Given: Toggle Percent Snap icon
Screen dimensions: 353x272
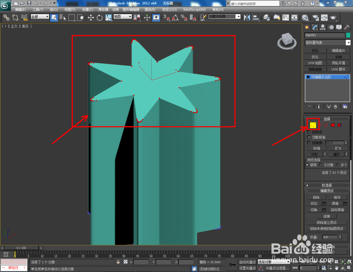Looking at the screenshot, I should (184, 17).
